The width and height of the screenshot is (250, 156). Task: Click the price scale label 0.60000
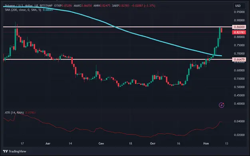239,70
